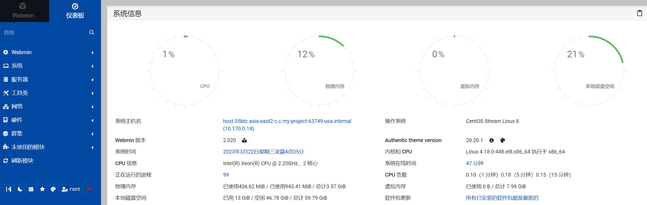Select the theme version number 20.20.1
This screenshot has height=205, width=647.
tap(474, 140)
